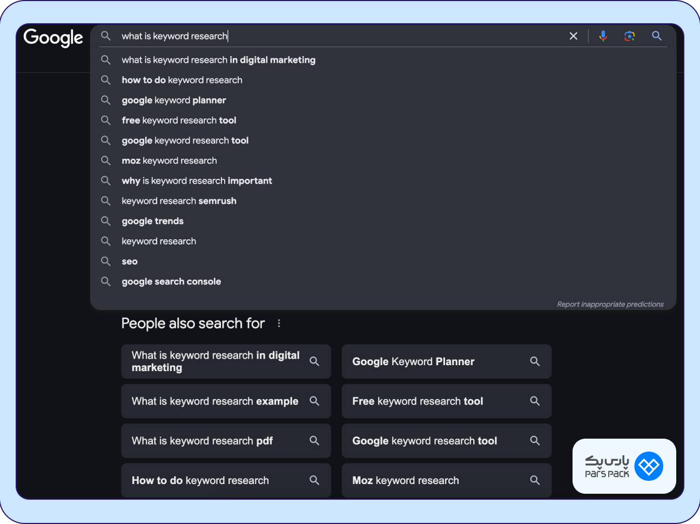Click magnifier icon beside 'moz keyword research' suggestion
The width and height of the screenshot is (700, 524).
coord(106,160)
